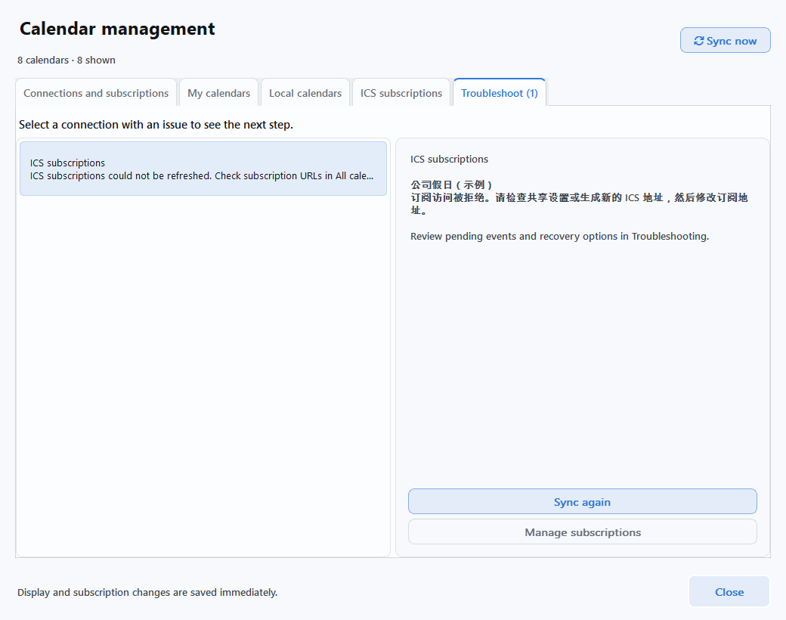Click the Sync again button
This screenshot has height=620, width=786.
pyautogui.click(x=583, y=501)
